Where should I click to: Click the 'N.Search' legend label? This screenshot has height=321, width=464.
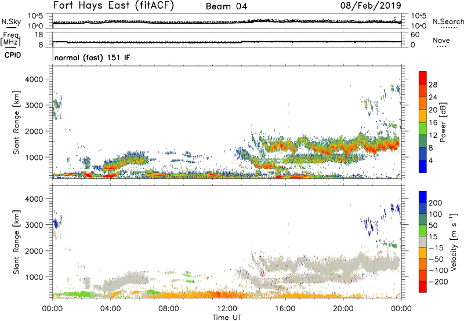pyautogui.click(x=448, y=21)
